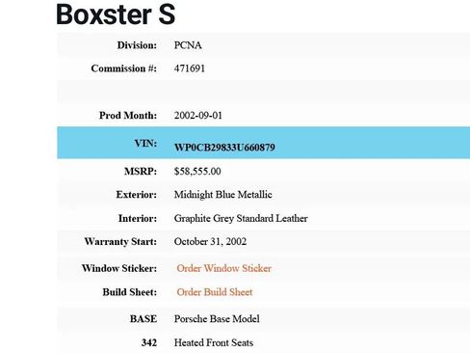Select the Heated Front Seats option row
The height and width of the screenshot is (353, 470).
263,342
